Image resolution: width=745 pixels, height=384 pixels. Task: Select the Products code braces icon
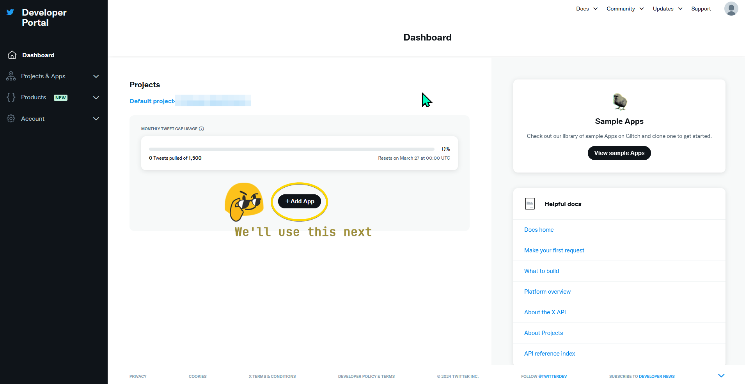(x=11, y=97)
